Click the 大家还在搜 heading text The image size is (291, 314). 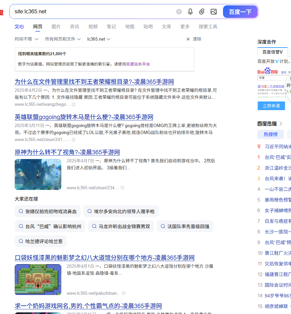point(26,199)
